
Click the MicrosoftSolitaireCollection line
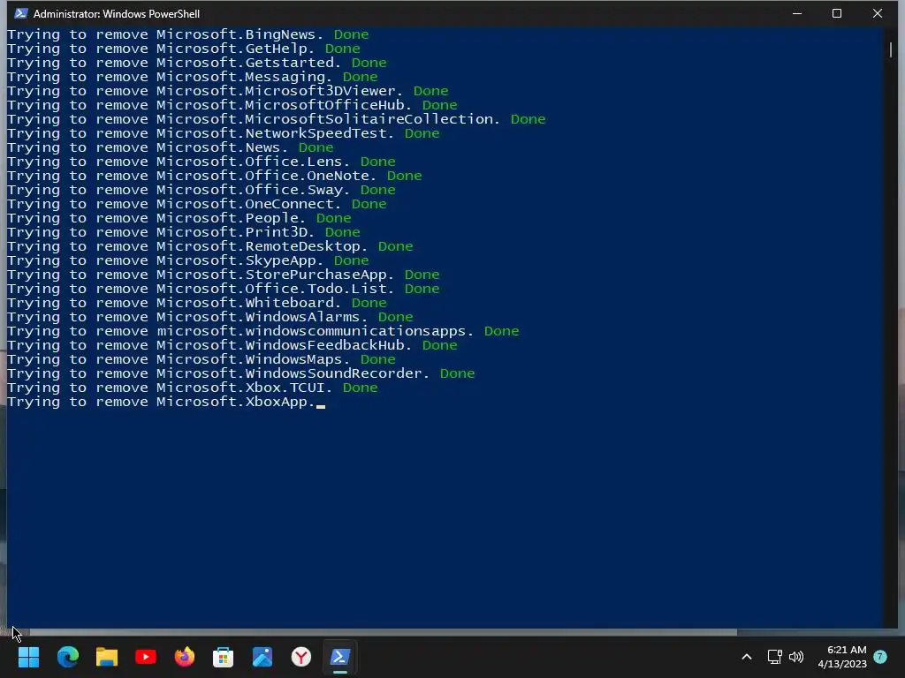click(276, 119)
